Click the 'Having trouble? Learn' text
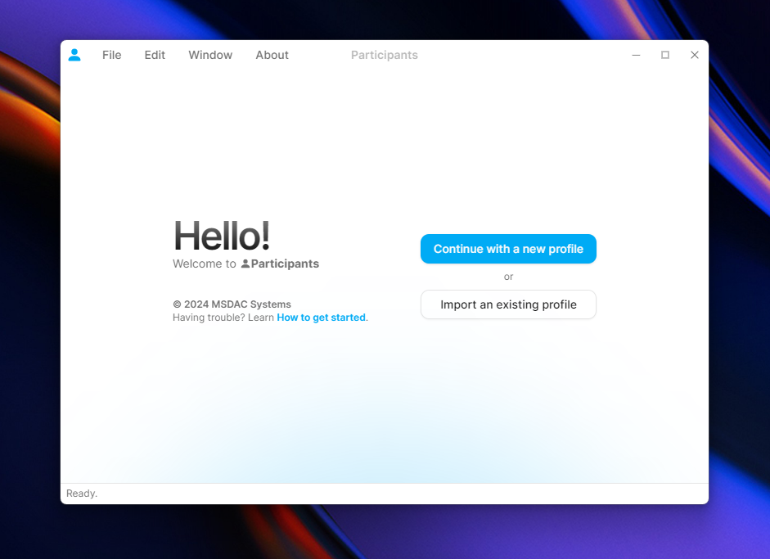Screen dimensions: 770x559 point(223,318)
